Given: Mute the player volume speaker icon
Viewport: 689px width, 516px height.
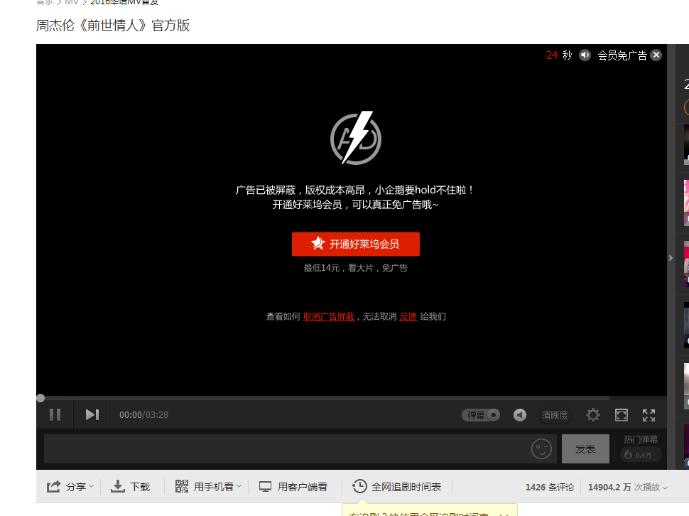Looking at the screenshot, I should pyautogui.click(x=520, y=415).
